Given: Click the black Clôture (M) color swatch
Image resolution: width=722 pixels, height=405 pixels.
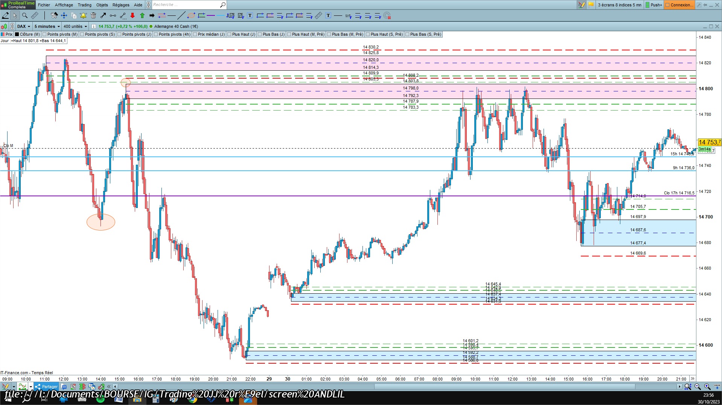Looking at the screenshot, I should (x=17, y=34).
